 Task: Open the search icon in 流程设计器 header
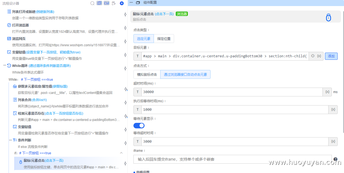coord(93,3)
